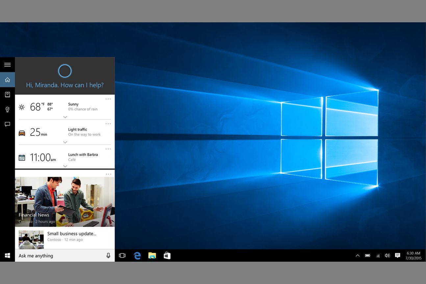Click the Ask me anything search field
Viewport: 426px width, 284px height.
59,256
